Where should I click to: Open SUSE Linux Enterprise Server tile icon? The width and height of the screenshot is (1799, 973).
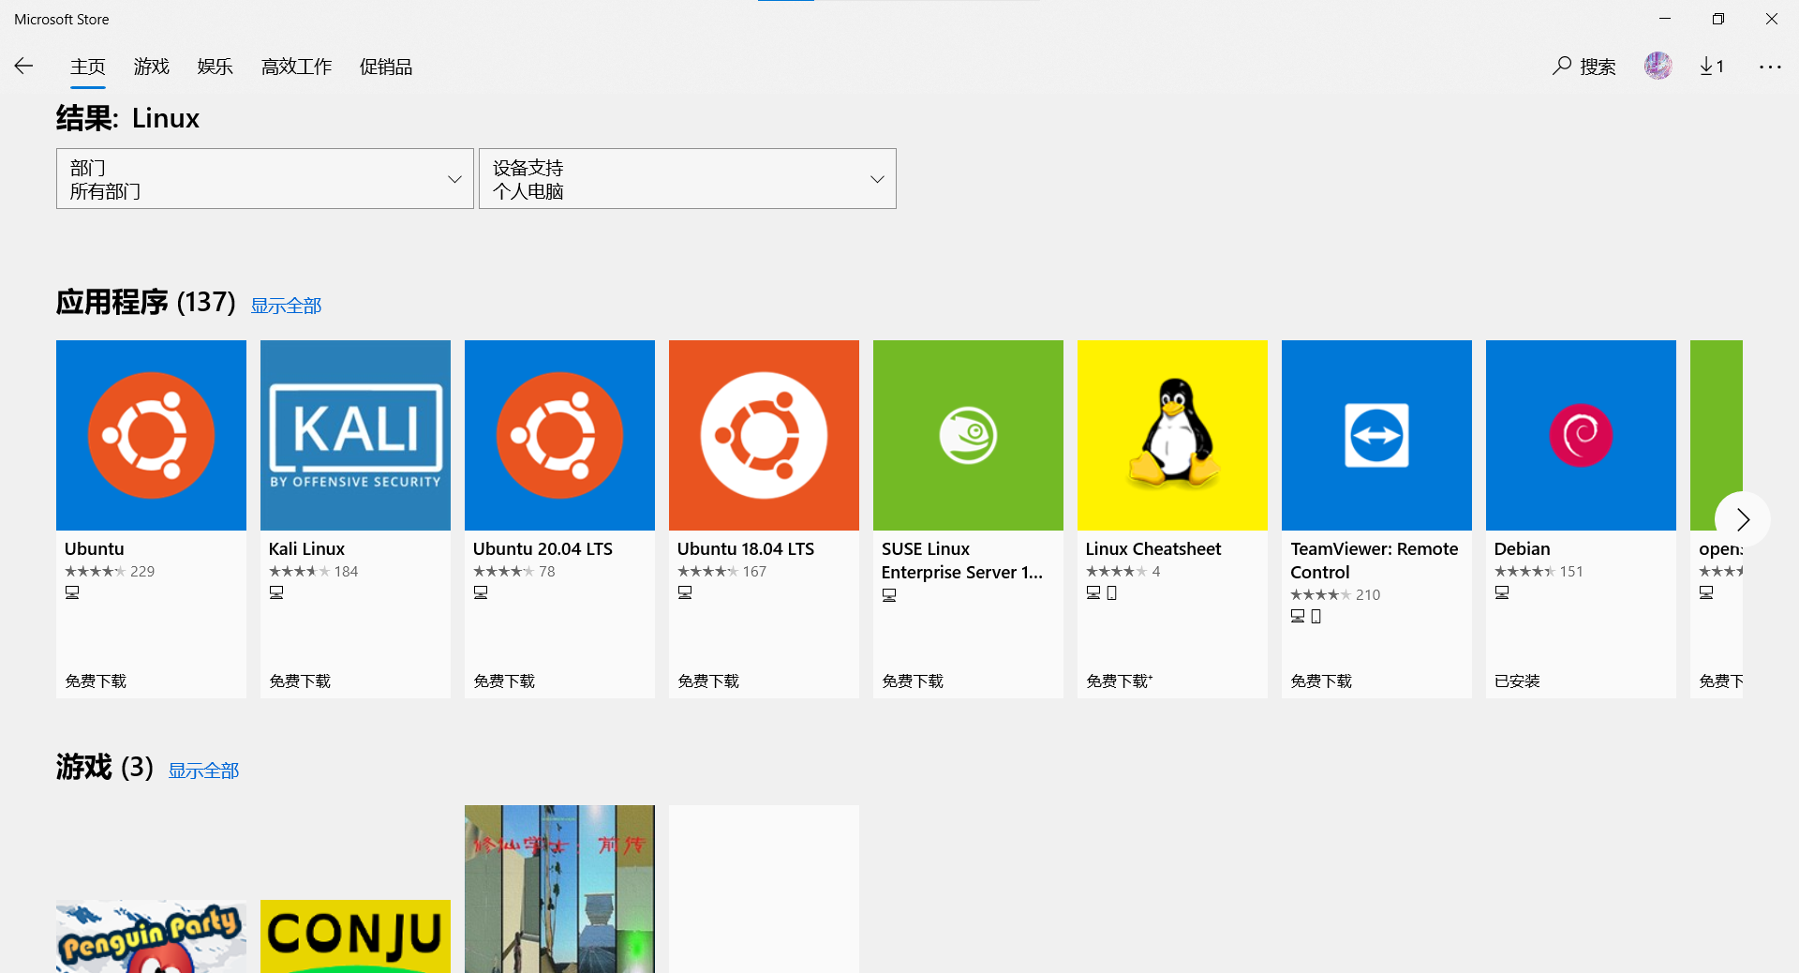[968, 435]
